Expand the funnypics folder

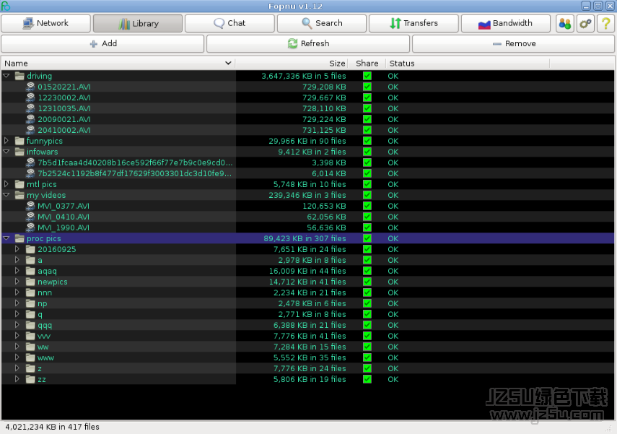pyautogui.click(x=6, y=141)
